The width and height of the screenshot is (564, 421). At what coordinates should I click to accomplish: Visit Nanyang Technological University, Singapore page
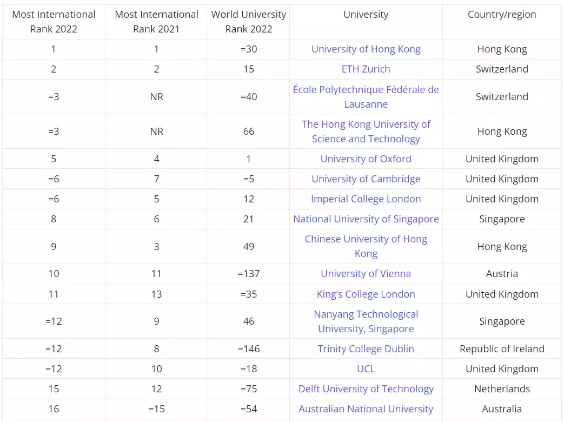366,321
